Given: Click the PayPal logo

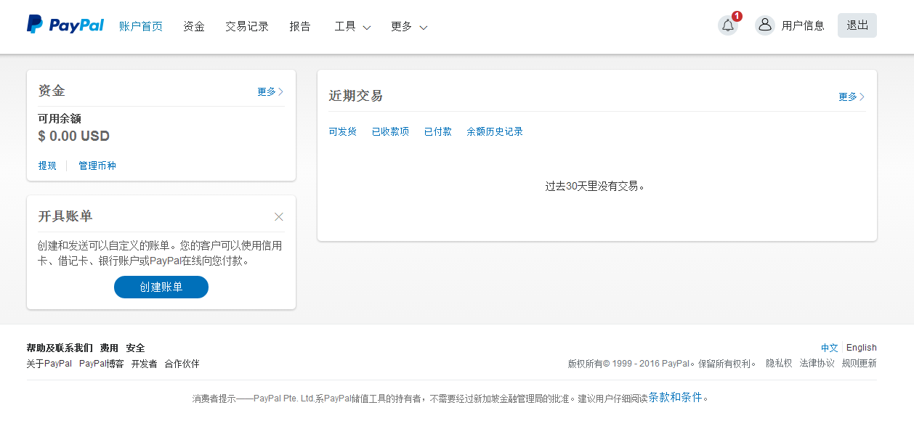Looking at the screenshot, I should click(x=65, y=25).
